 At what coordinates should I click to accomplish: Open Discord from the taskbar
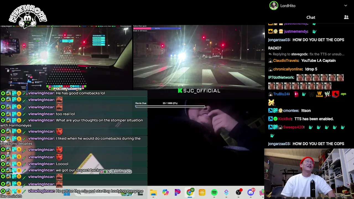[x=251, y=192]
